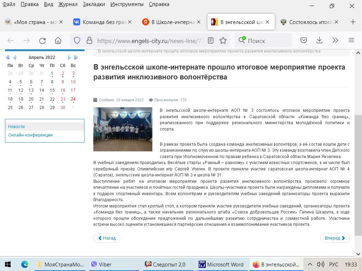Click the Поиск search box

click(x=263, y=41)
